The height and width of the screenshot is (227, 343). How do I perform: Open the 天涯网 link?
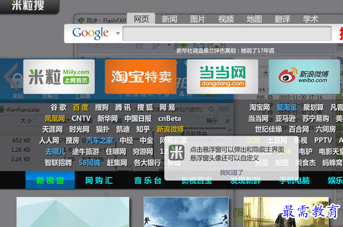[x=52, y=130]
